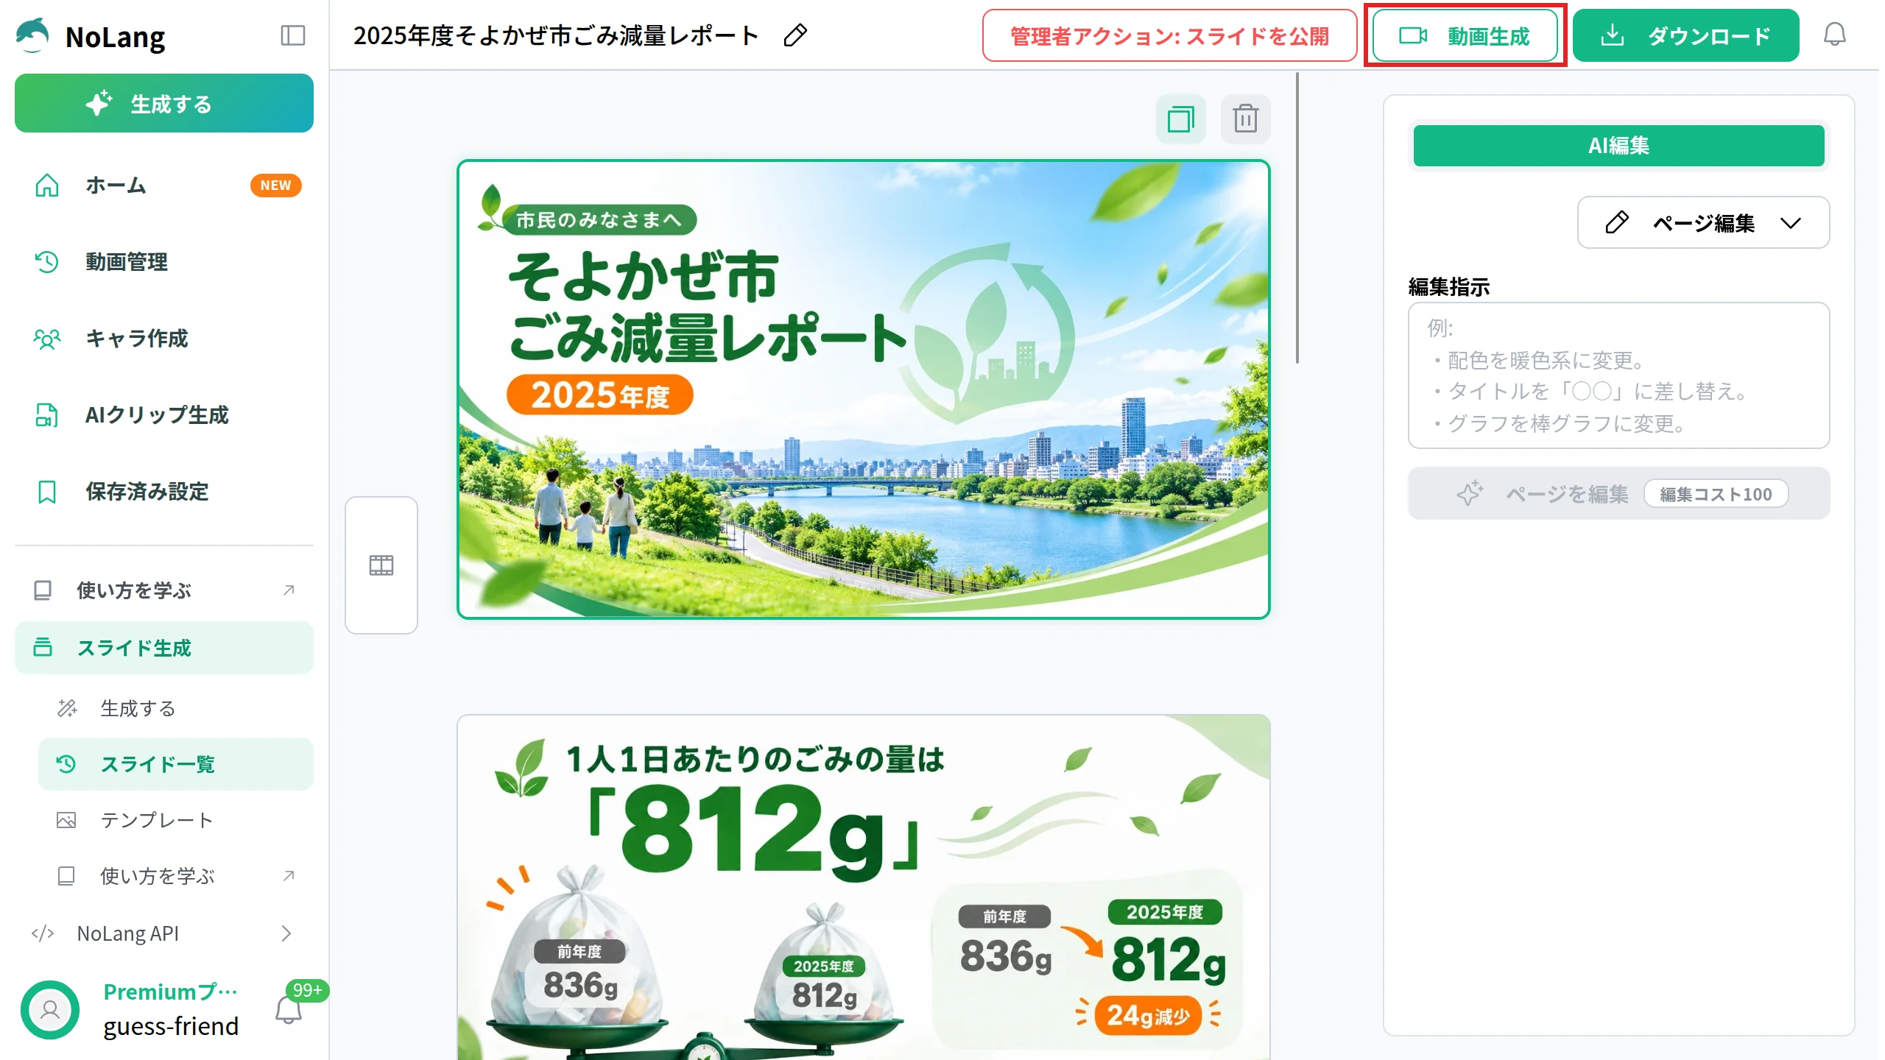1885x1060 pixels.
Task: Open top 使い方を学ぶ external link
Action: [x=163, y=590]
